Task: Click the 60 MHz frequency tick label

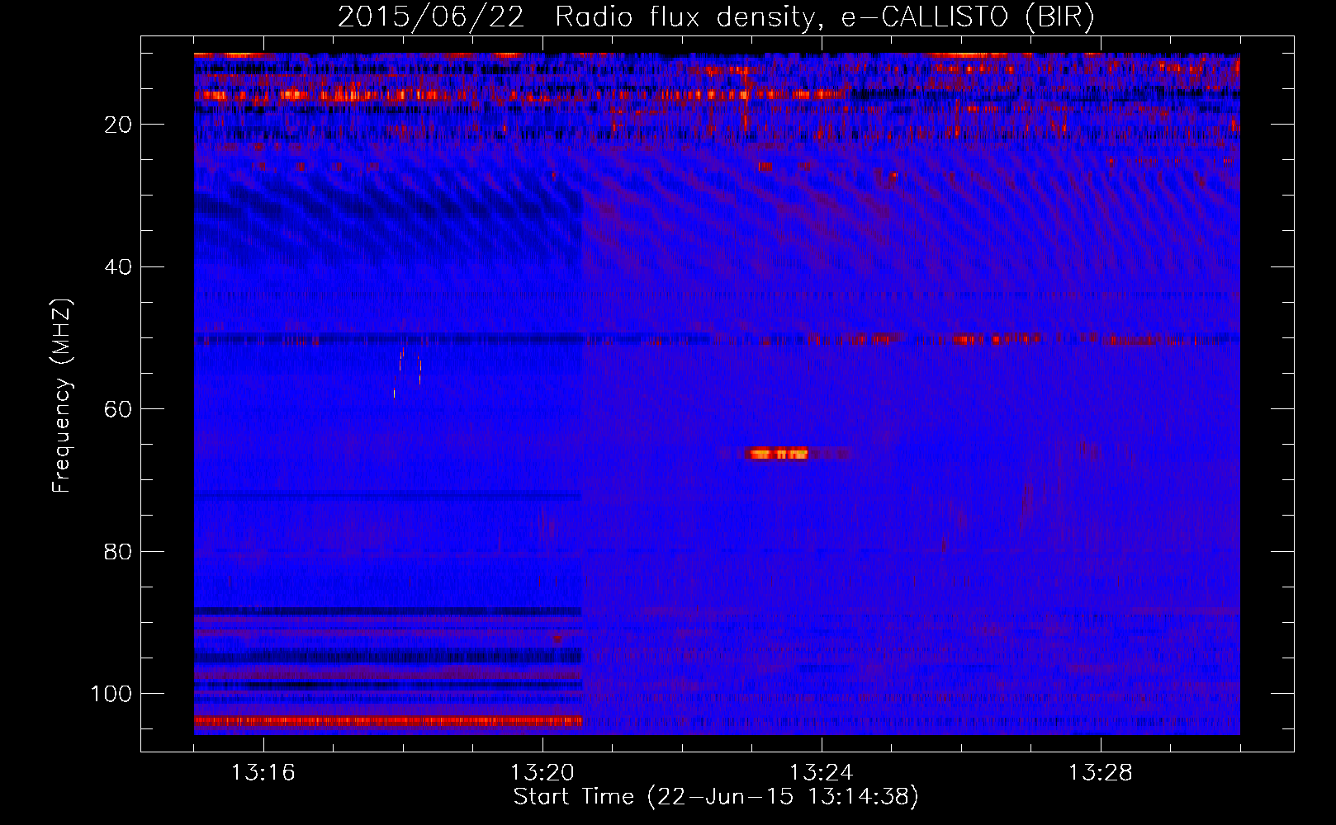Action: click(117, 409)
